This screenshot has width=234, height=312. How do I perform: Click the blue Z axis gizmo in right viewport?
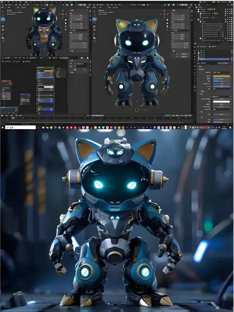pyautogui.click(x=164, y=11)
